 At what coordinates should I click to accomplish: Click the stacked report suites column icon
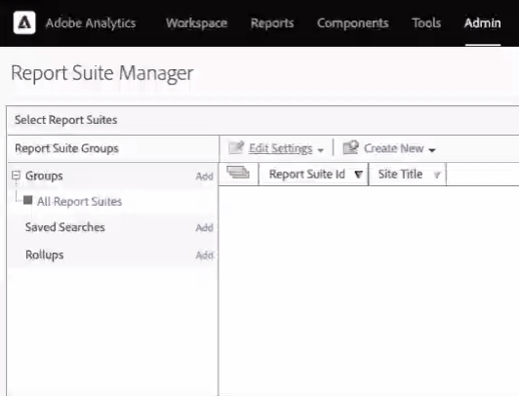238,173
